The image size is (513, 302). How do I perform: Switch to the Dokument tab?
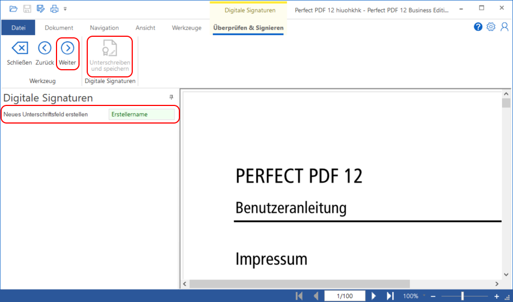(x=59, y=28)
